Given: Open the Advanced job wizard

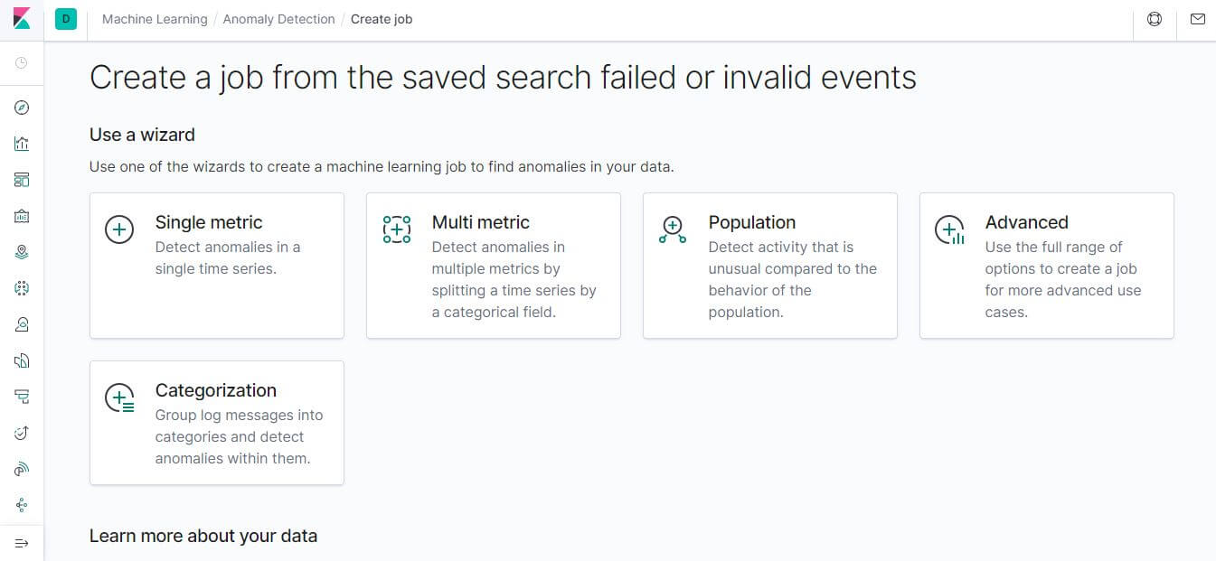Looking at the screenshot, I should click(1045, 265).
